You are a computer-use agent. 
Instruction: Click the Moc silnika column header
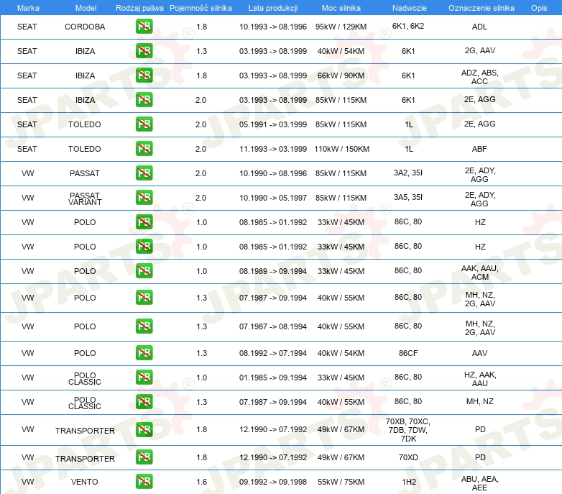(341, 8)
